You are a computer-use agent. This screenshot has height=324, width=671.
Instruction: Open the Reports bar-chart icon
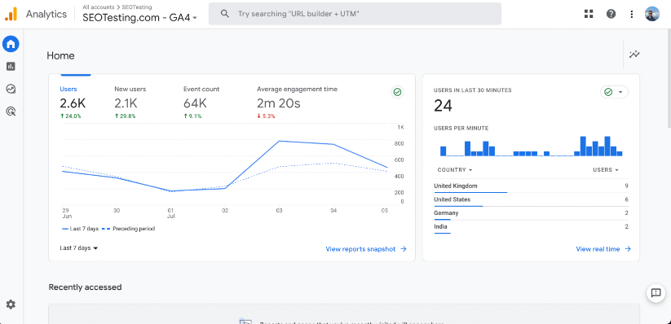pyautogui.click(x=11, y=66)
